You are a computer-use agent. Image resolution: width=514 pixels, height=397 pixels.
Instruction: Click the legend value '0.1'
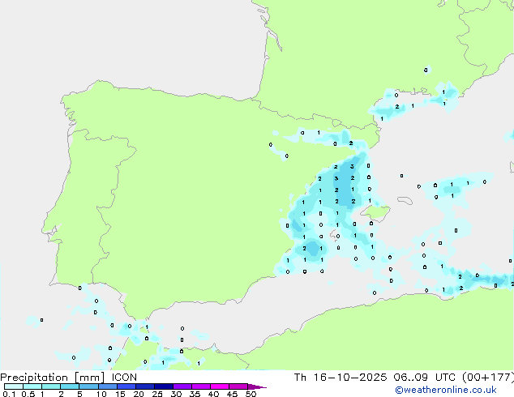coord(9,394)
